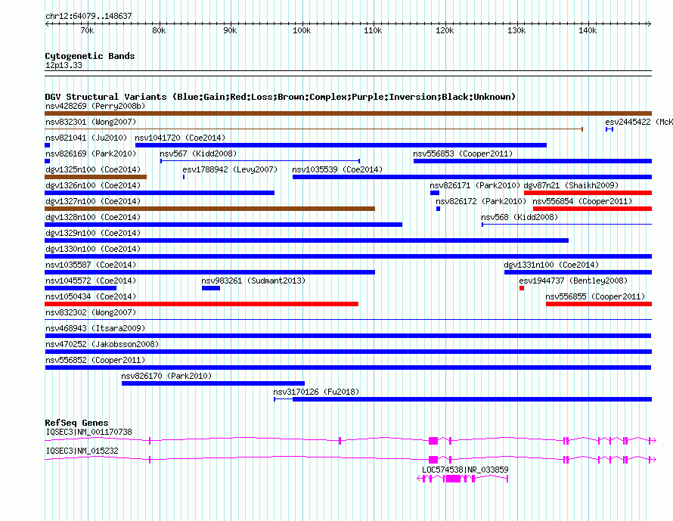The width and height of the screenshot is (673, 521).
Task: Open the nsv826172 (Park2010) label
Action: point(481,201)
